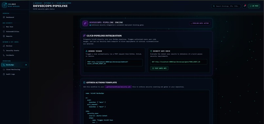
Task: Click the icon inside the Lab Mode button
Action: click(250, 6)
